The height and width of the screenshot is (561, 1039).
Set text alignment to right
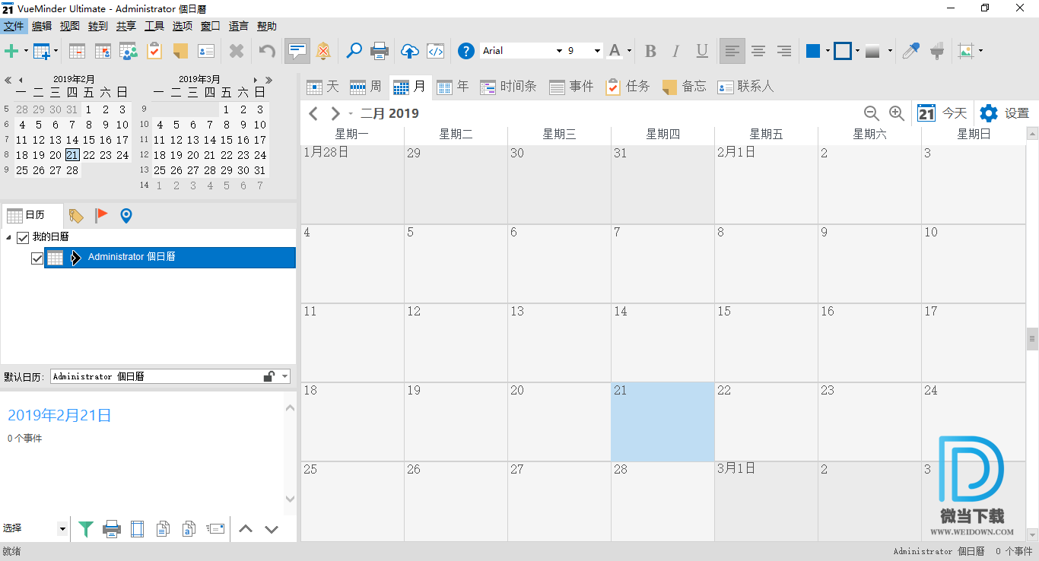point(784,51)
